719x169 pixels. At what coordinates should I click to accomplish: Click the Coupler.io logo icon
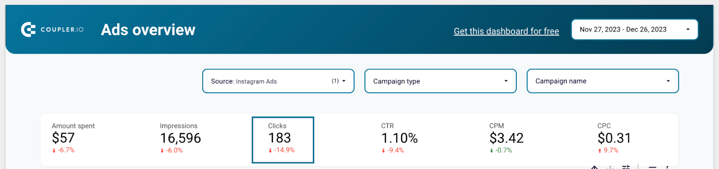click(28, 30)
